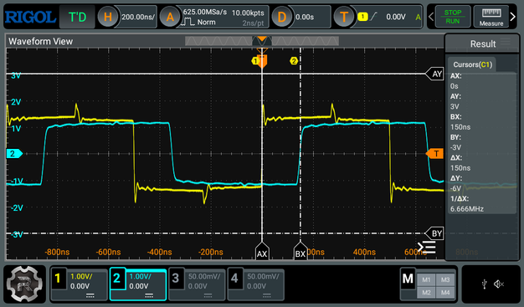Select the M1 math channel
Image resolution: width=524 pixels, height=307 pixels.
(x=426, y=280)
